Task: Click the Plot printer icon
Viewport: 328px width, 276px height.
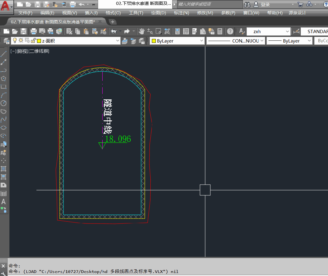Action: coord(34,31)
